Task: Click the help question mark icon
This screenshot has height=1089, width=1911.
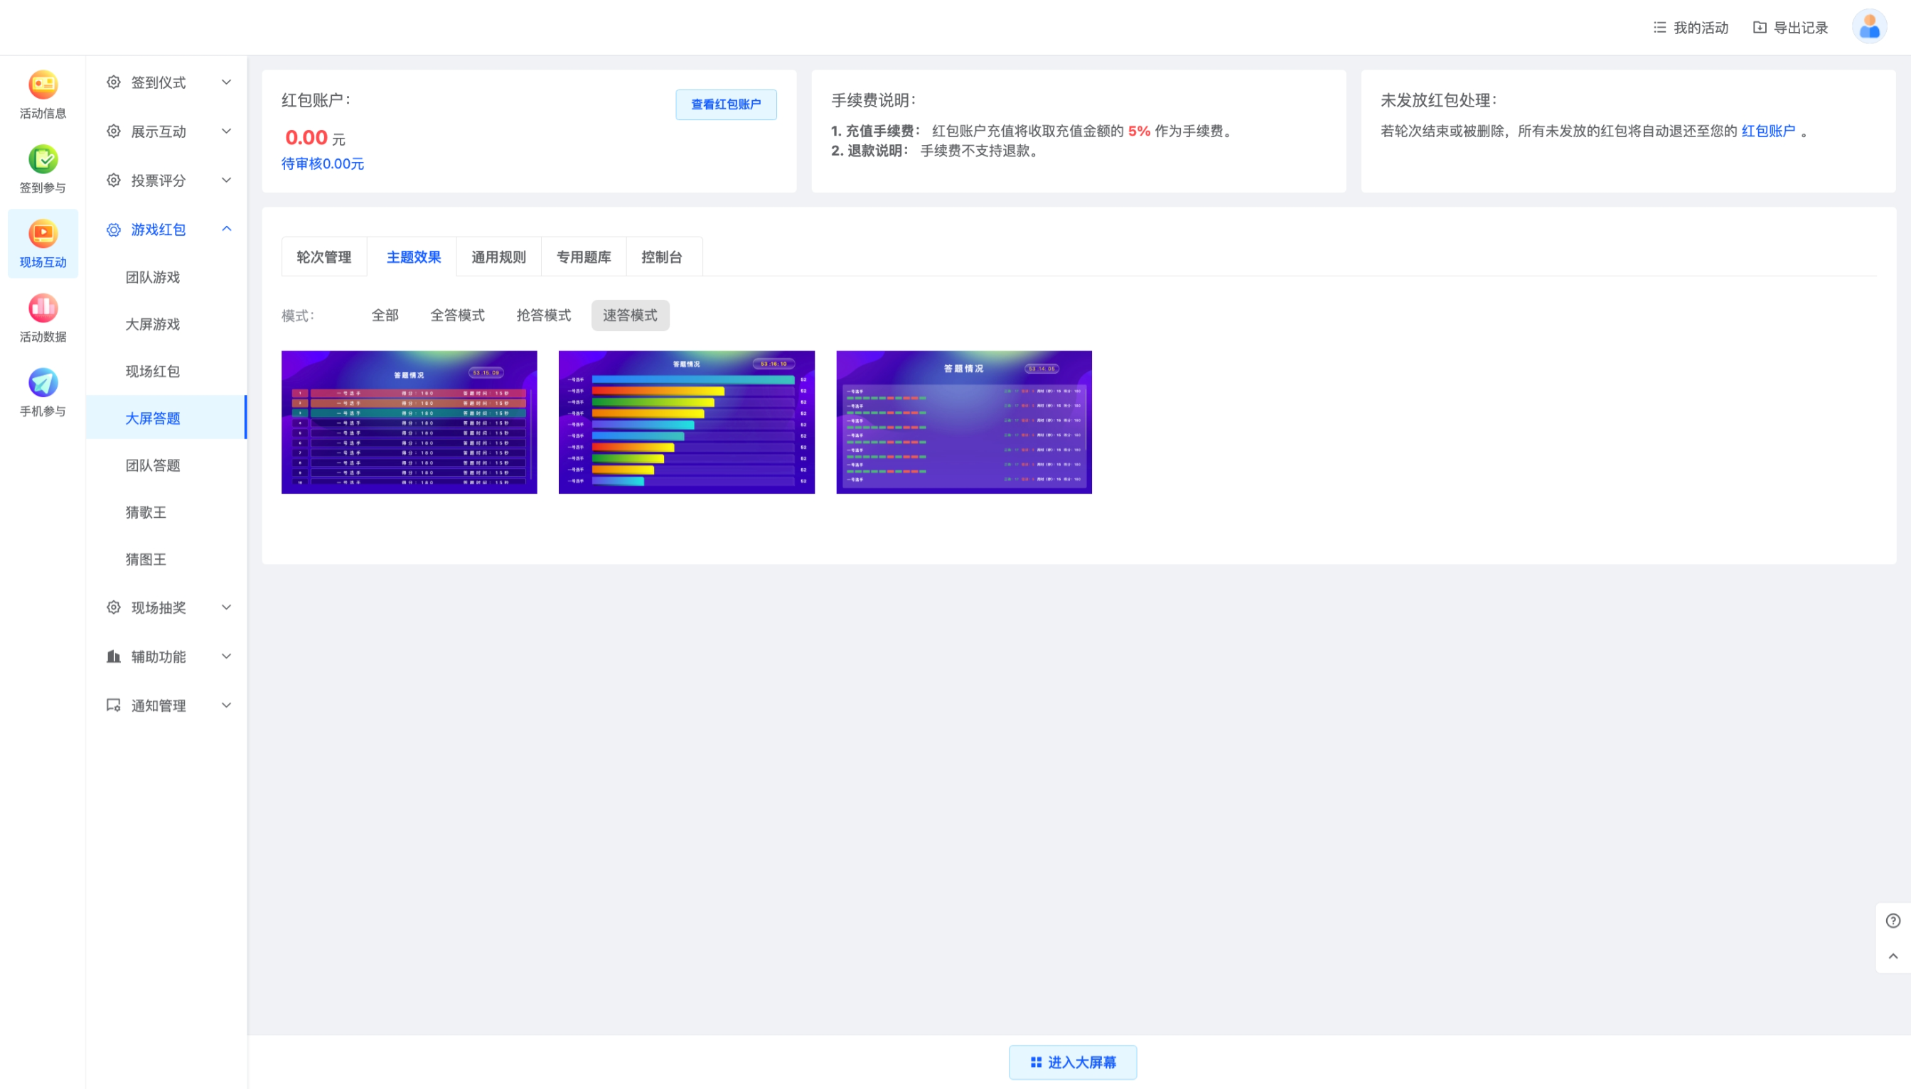Action: [x=1893, y=921]
